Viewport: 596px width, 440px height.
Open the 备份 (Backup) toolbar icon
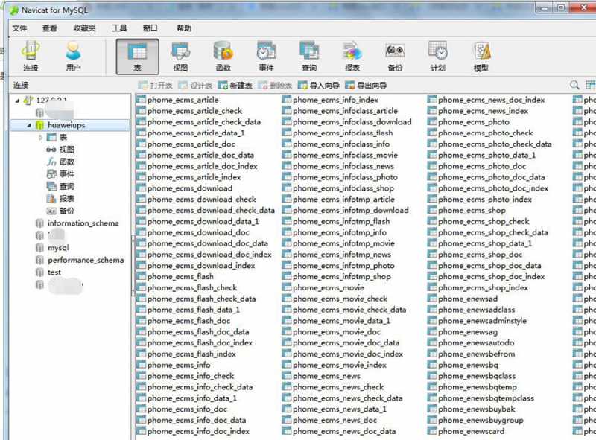[395, 56]
